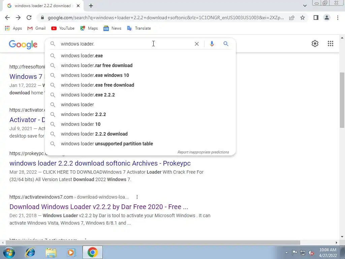This screenshot has width=345, height=259.
Task: Open Apps bookmark shortcut
Action: point(13,28)
